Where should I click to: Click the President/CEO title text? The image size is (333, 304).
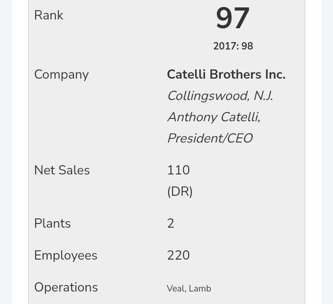(210, 138)
